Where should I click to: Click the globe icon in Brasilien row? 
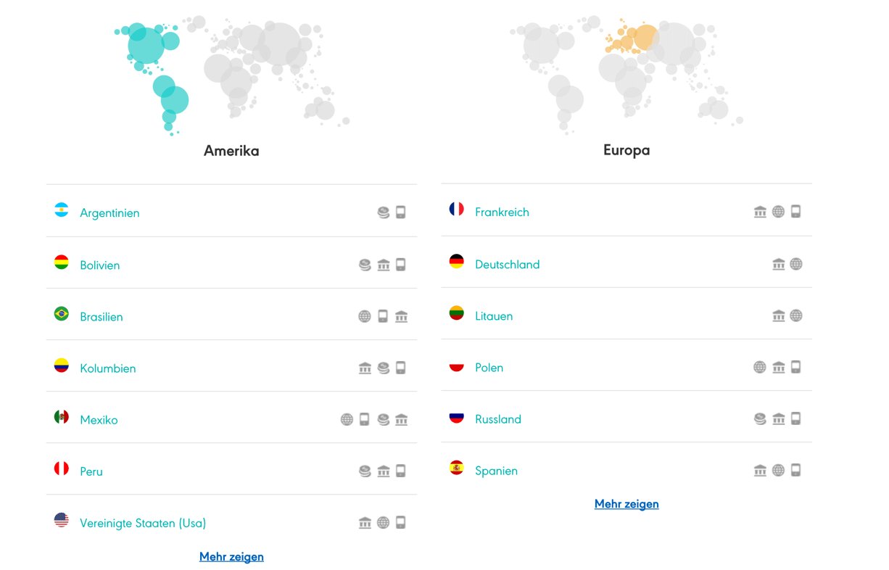[365, 317]
